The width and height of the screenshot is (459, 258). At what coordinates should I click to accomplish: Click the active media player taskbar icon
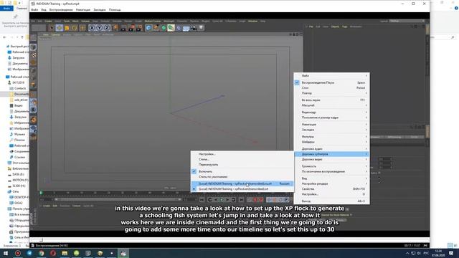tap(123, 253)
